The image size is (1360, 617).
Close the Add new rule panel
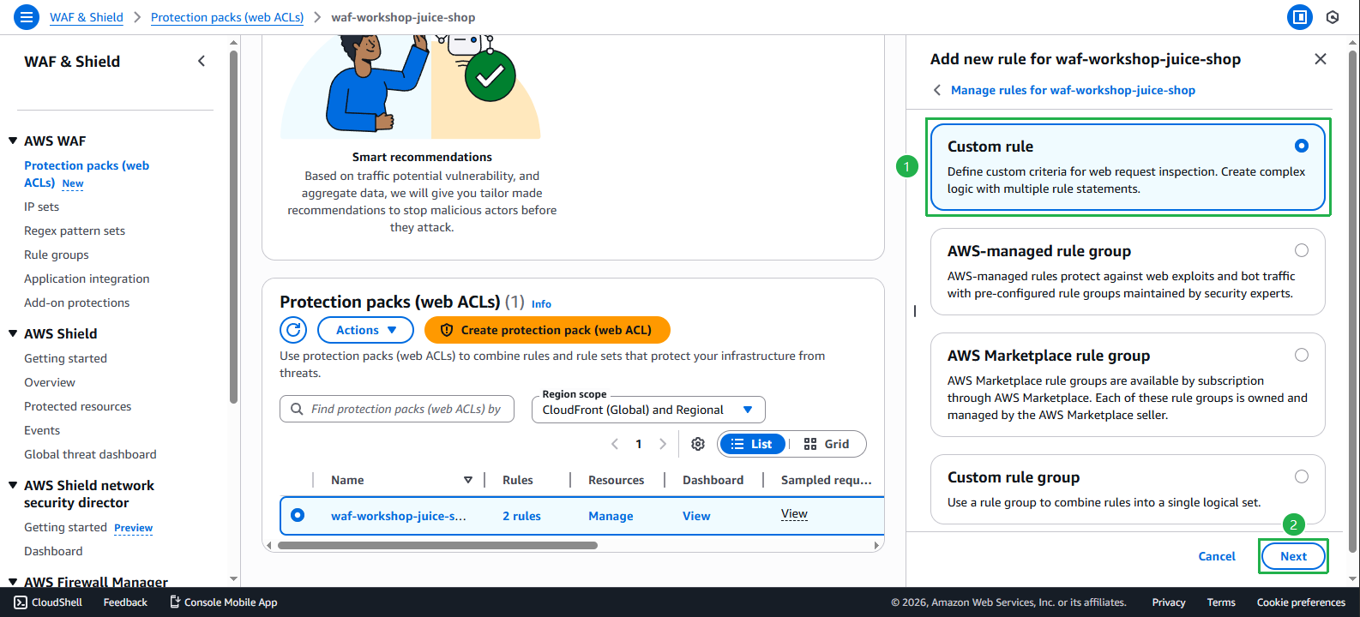click(1321, 59)
